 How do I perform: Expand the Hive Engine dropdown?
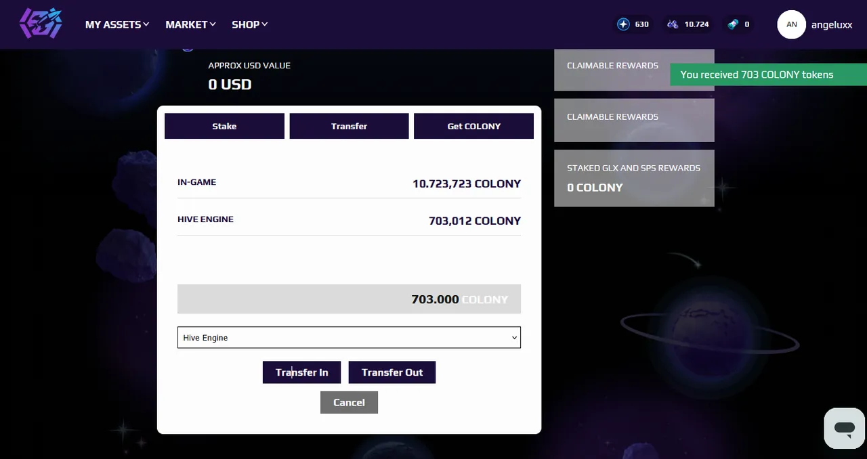[349, 337]
